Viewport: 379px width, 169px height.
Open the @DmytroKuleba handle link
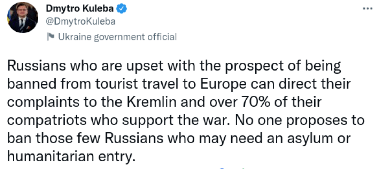tap(81, 22)
